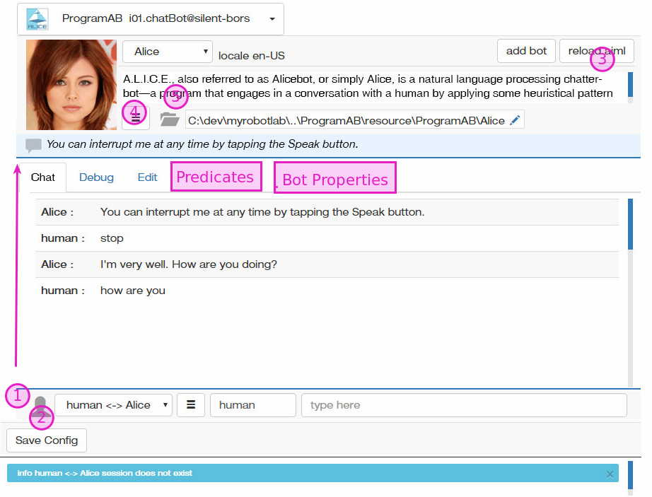Click Alice's reply 'I'm very well. How are you doing?'

point(188,264)
